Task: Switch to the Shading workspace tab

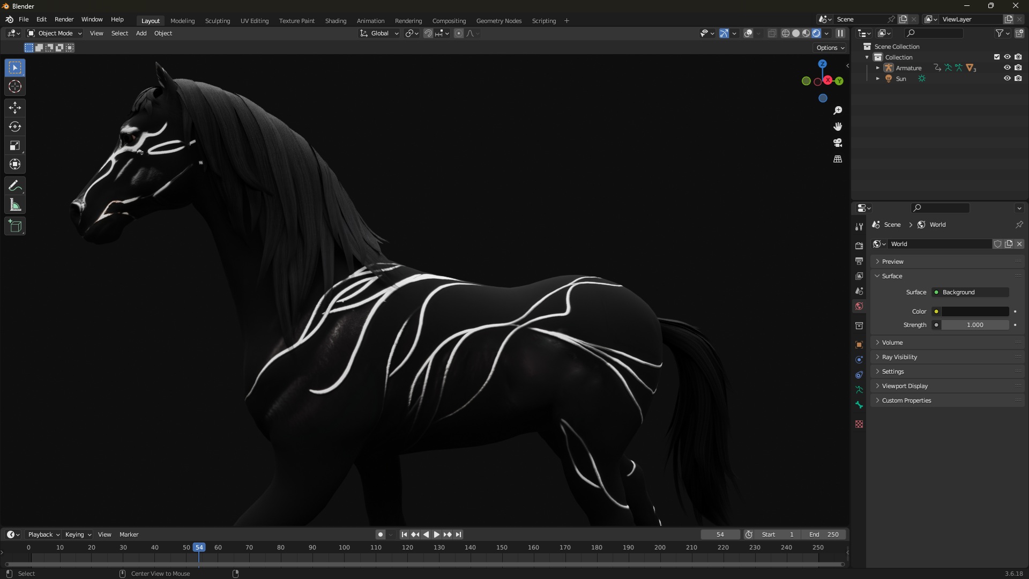Action: pyautogui.click(x=335, y=21)
